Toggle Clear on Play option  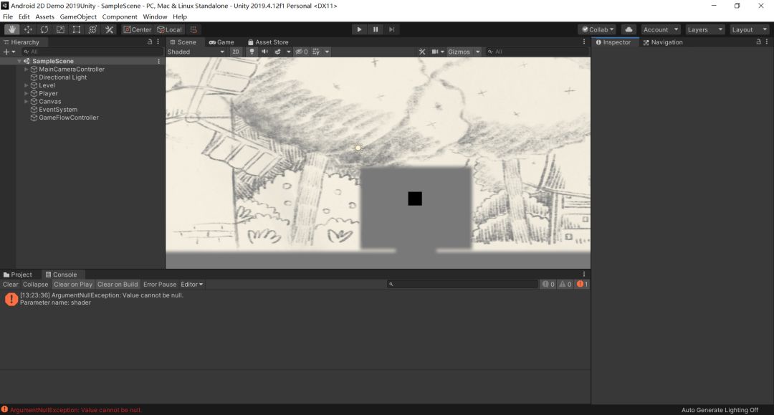(x=73, y=285)
